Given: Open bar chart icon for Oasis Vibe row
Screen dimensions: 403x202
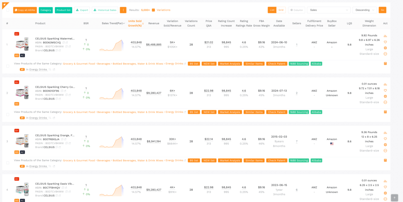Looking at the screenshot, I should coord(385,181).
